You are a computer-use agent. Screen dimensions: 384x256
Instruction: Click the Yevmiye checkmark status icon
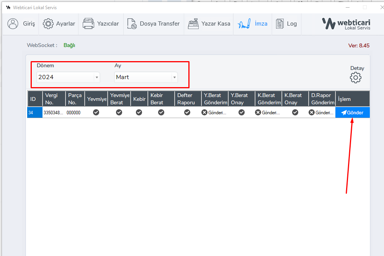[x=96, y=112]
